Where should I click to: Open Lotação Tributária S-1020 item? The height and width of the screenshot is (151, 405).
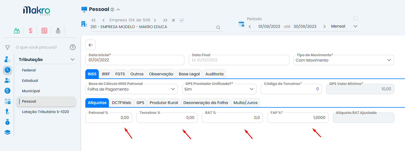[x=45, y=112]
